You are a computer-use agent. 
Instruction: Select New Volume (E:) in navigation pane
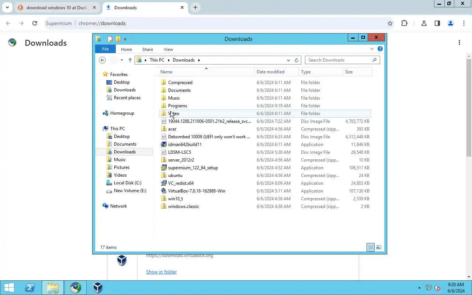click(x=130, y=191)
